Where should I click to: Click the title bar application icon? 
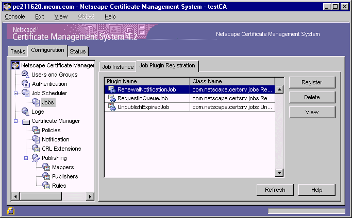coord(7,7)
